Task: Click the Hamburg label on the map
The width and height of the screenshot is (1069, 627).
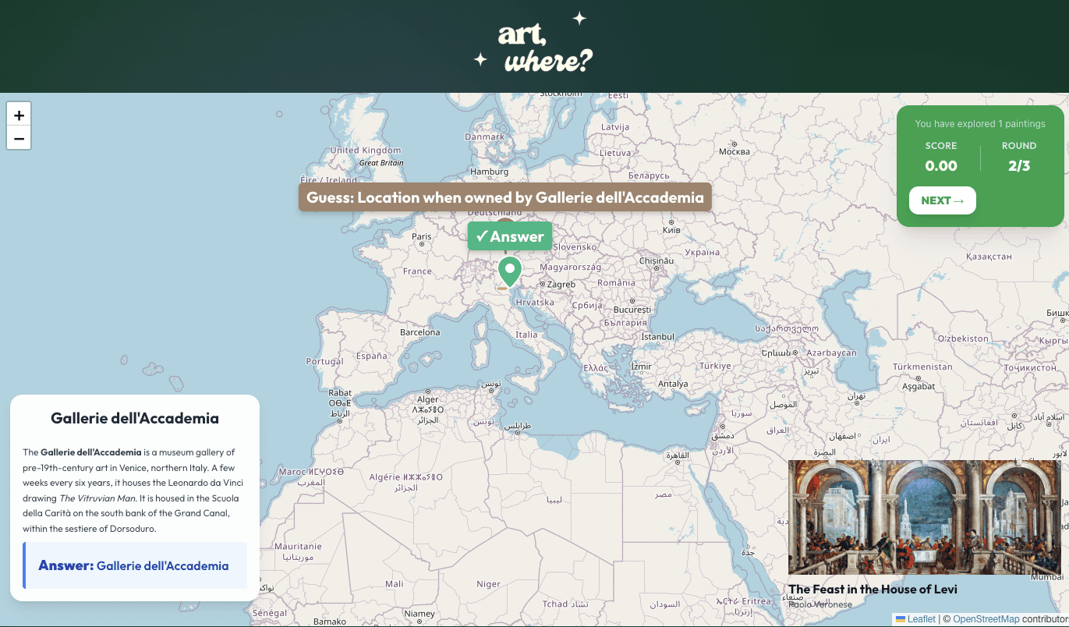Action: pyautogui.click(x=490, y=172)
